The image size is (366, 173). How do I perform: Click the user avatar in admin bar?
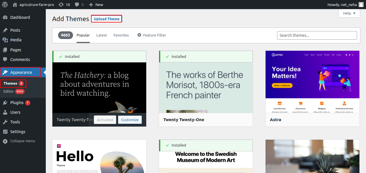tap(361, 5)
